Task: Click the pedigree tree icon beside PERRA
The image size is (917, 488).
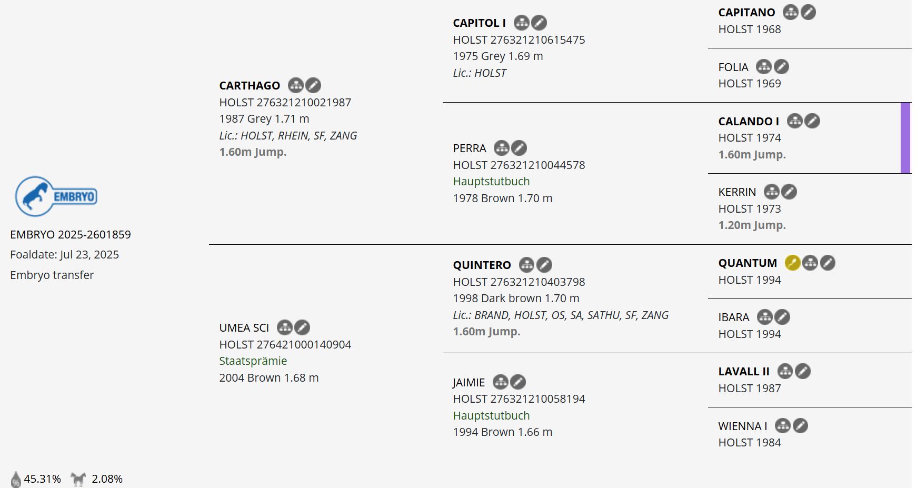Action: click(501, 148)
